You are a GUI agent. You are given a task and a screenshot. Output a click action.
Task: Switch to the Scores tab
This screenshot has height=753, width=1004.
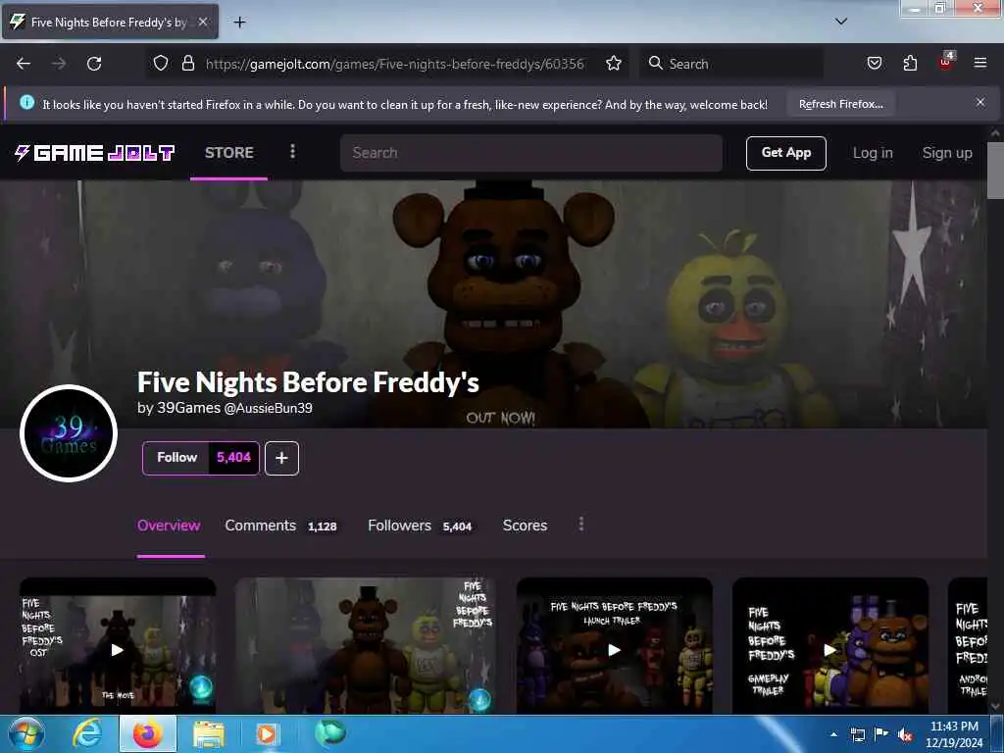pos(526,526)
